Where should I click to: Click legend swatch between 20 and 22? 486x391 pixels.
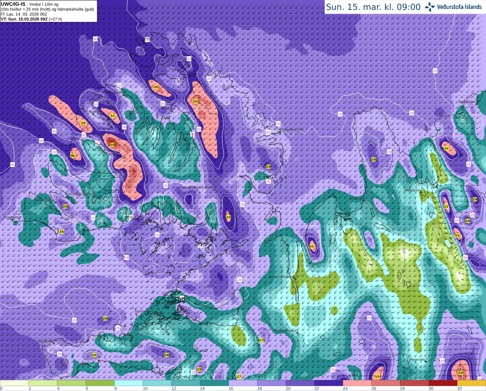[300, 383]
